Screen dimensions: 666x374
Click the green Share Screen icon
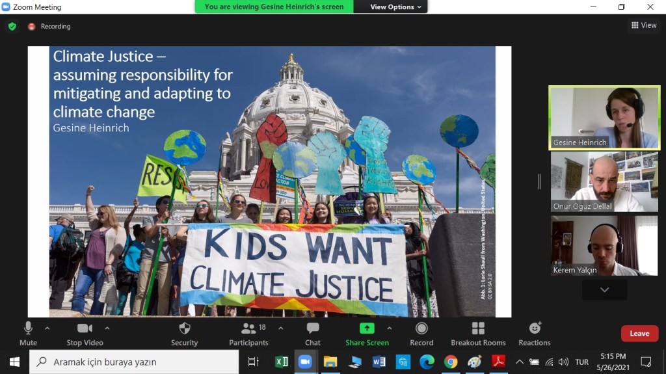tap(367, 328)
